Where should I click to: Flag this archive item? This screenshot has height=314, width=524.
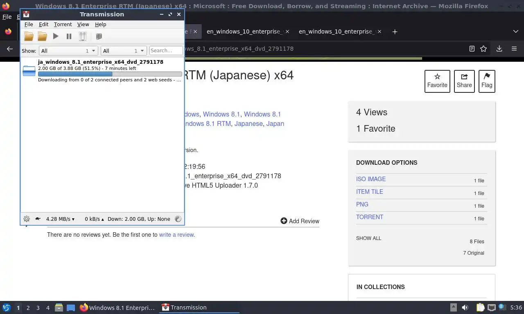[487, 81]
